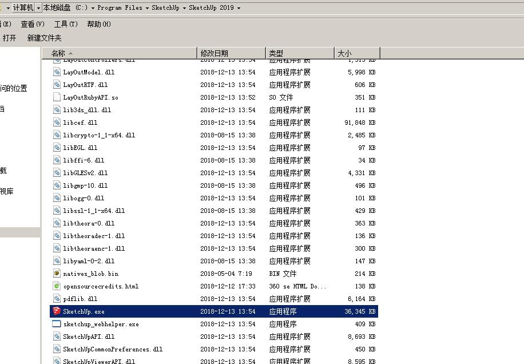
Task: Click the pdflib.dll file icon
Action: tap(57, 299)
